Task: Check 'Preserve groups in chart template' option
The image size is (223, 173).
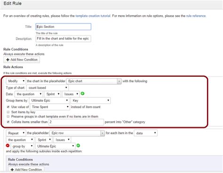Action: [x=8, y=116]
